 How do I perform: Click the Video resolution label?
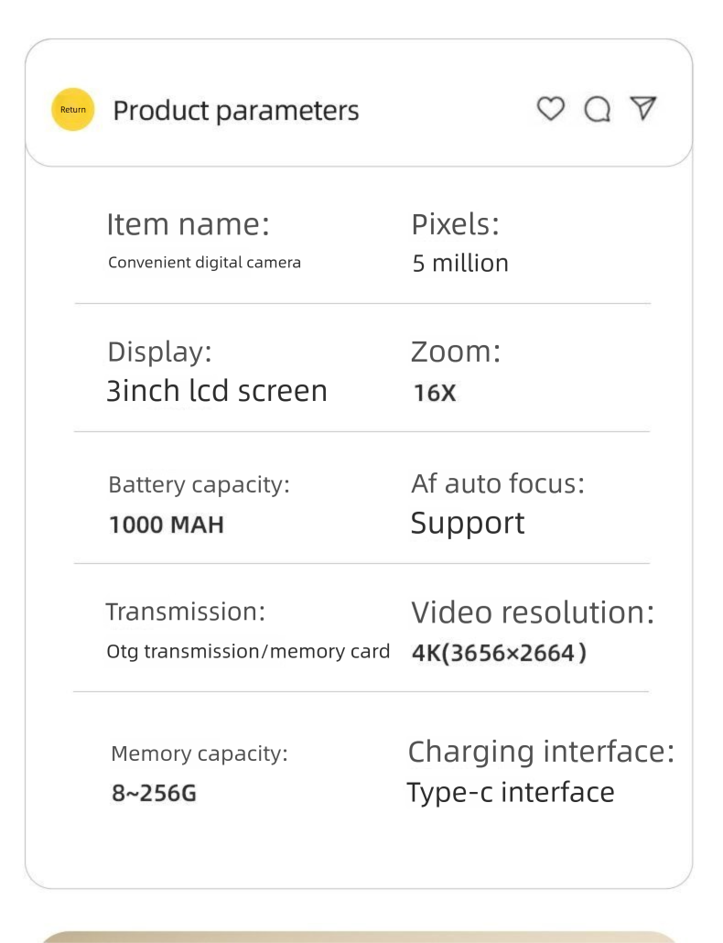click(x=533, y=612)
